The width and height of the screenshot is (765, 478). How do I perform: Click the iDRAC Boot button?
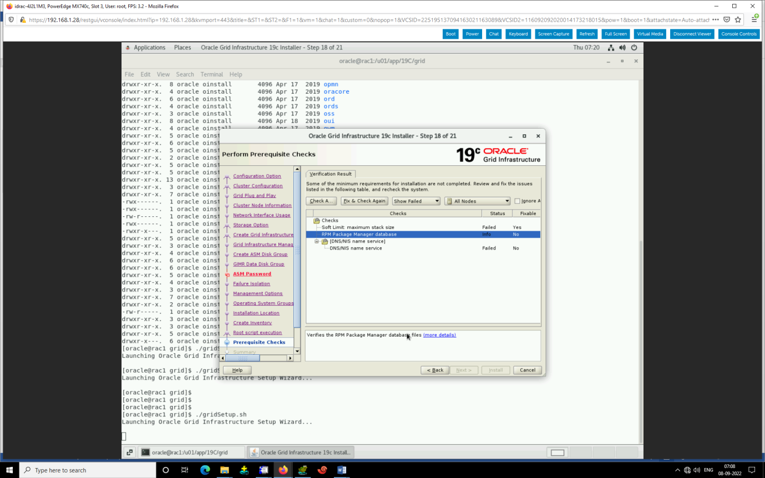pos(450,34)
